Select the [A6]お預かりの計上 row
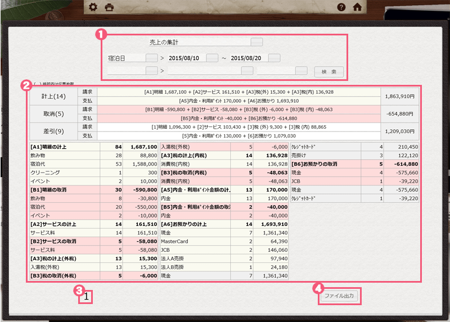 (x=224, y=224)
